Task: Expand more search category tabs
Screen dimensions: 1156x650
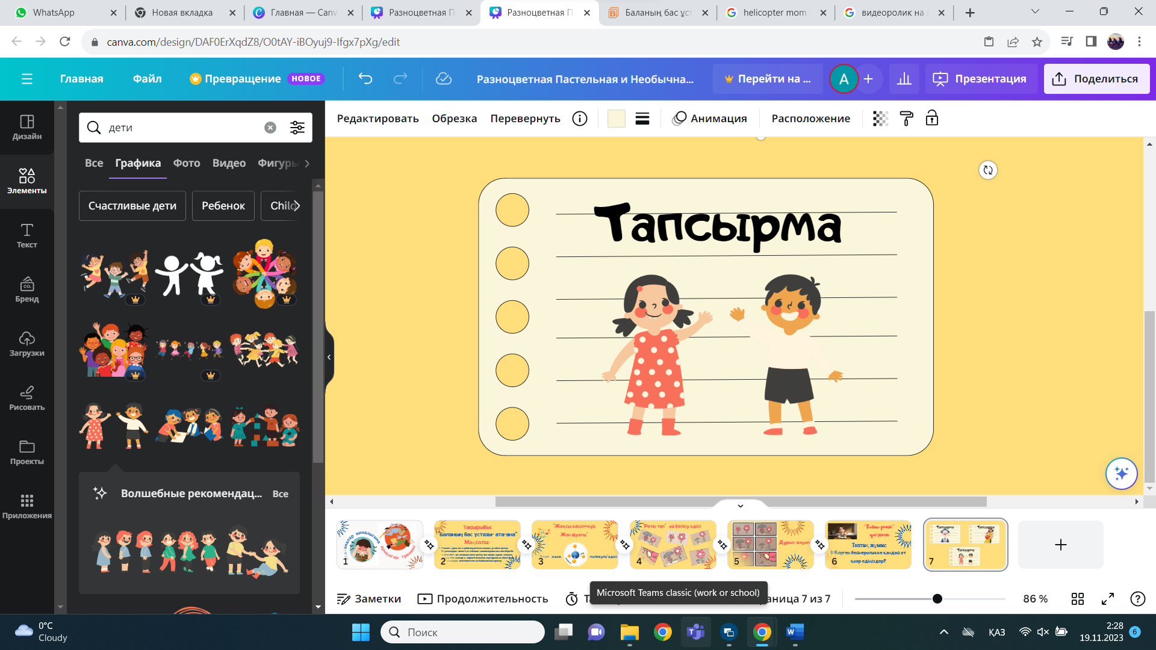Action: tap(307, 163)
